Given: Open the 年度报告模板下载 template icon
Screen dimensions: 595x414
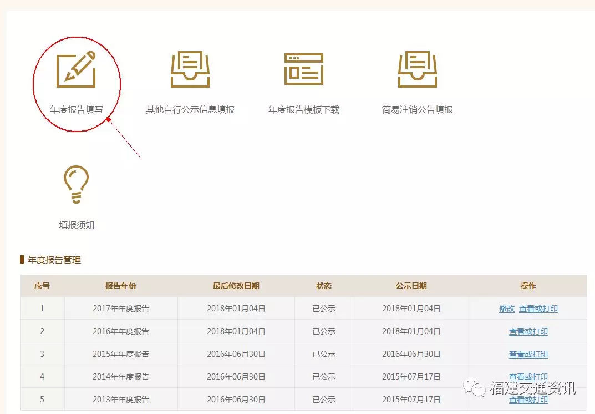Looking at the screenshot, I should point(304,69).
